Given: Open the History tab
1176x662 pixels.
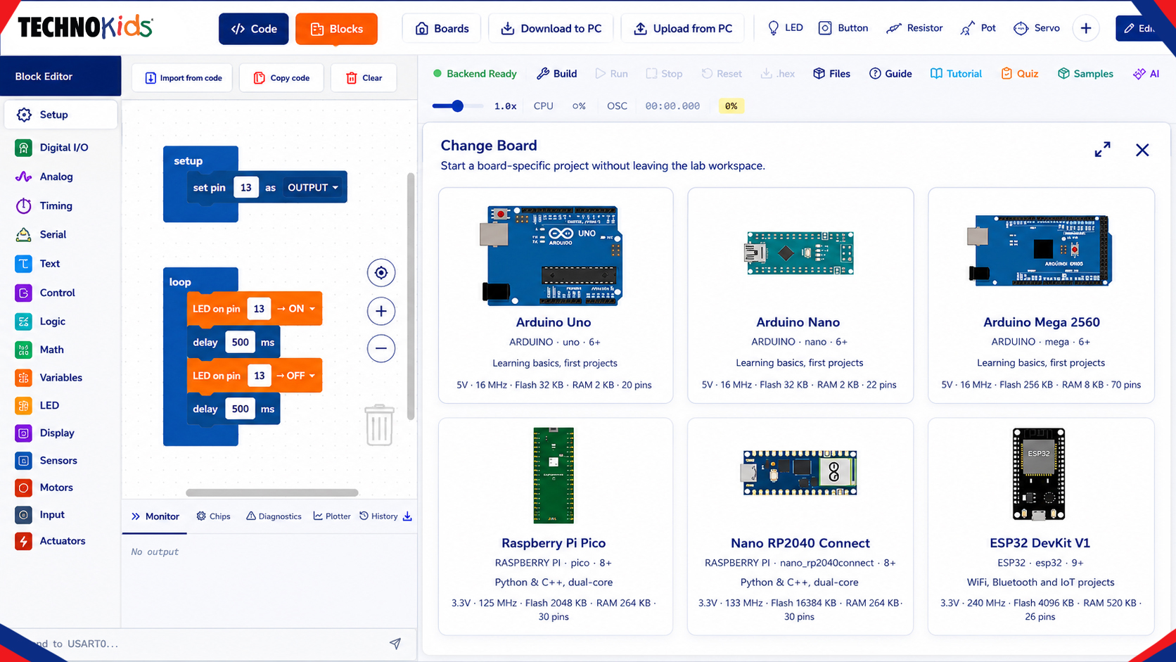Looking at the screenshot, I should (x=378, y=516).
